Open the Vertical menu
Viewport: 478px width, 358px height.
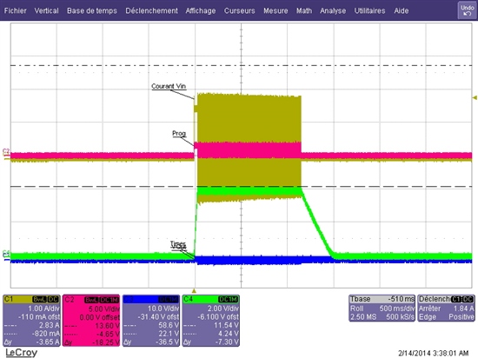click(x=46, y=10)
